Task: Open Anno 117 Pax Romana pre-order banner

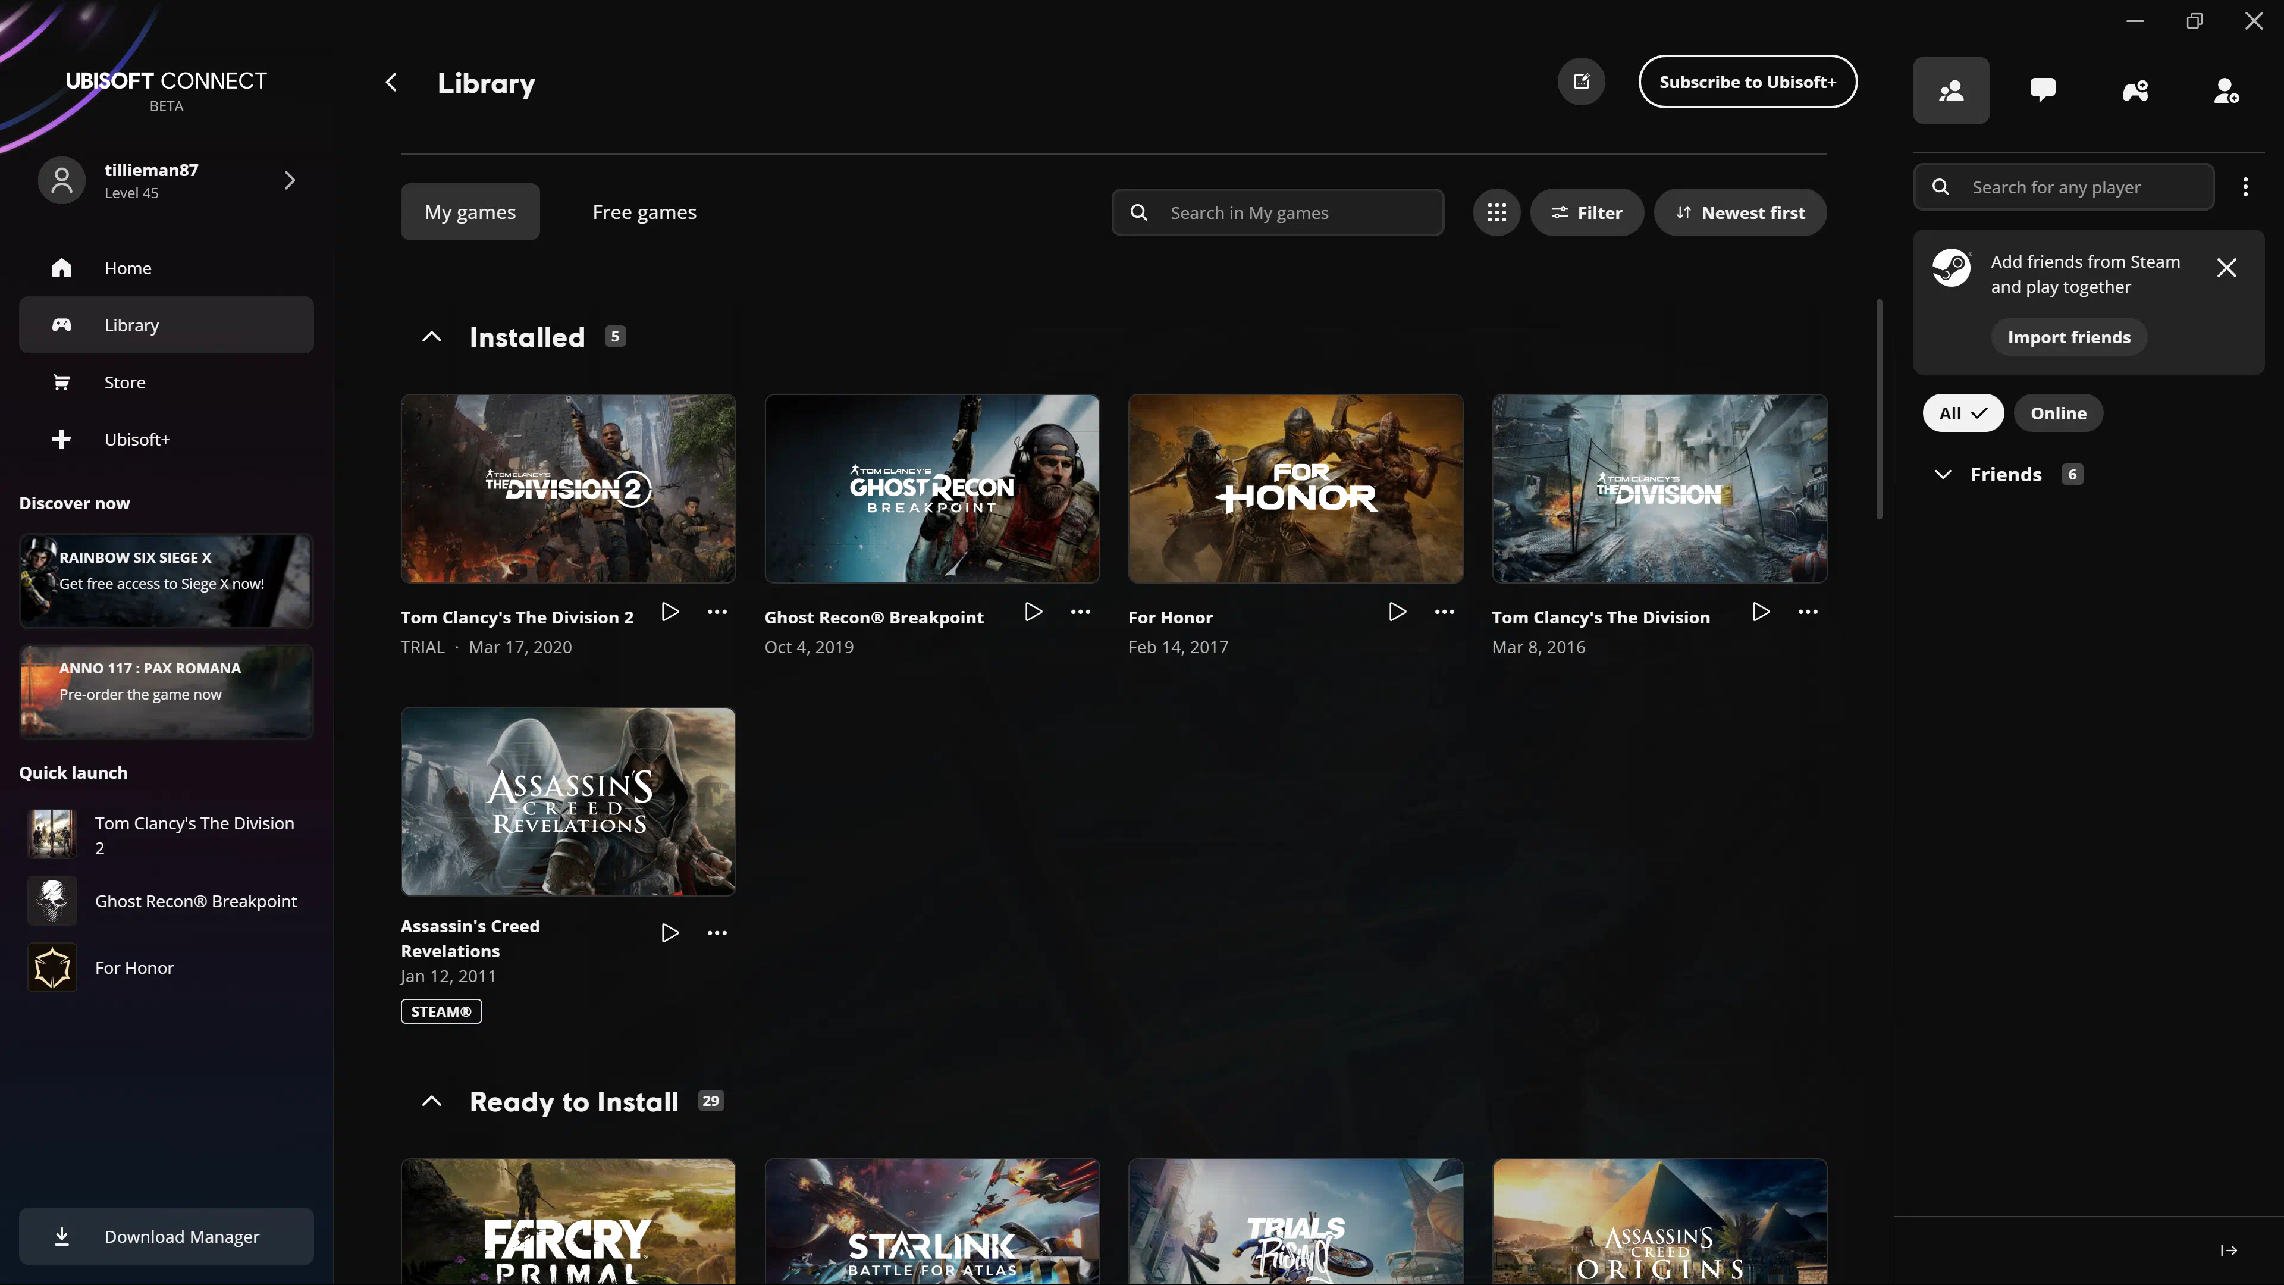Action: click(166, 692)
